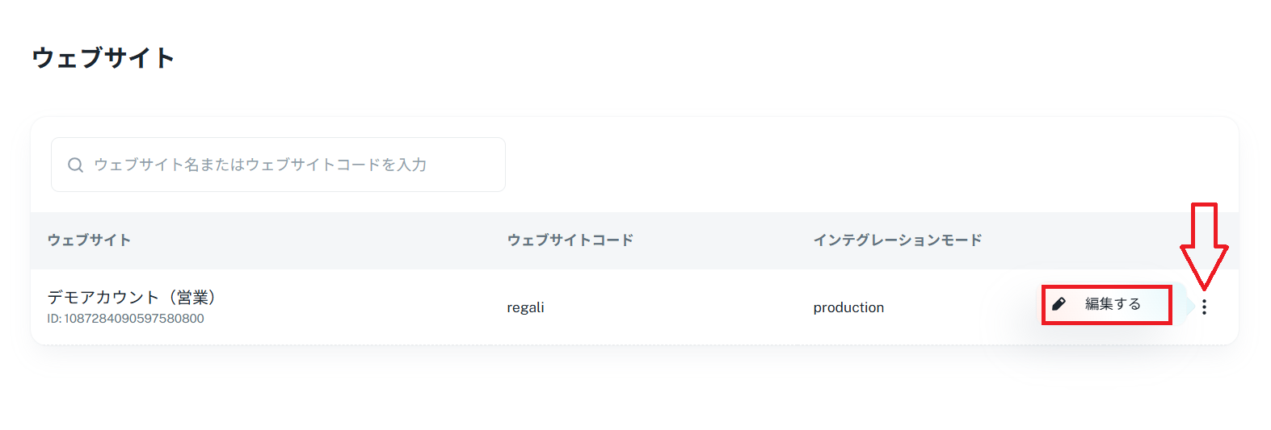1271x430 pixels.
Task: Click the ID 1087284090597580800 text
Action: [134, 319]
